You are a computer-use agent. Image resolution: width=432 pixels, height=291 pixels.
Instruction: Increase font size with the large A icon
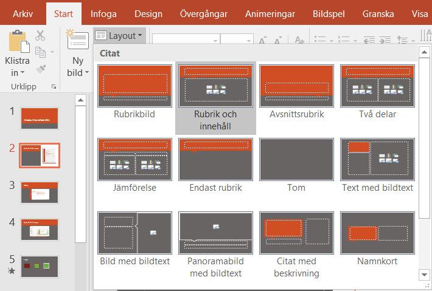click(x=263, y=40)
